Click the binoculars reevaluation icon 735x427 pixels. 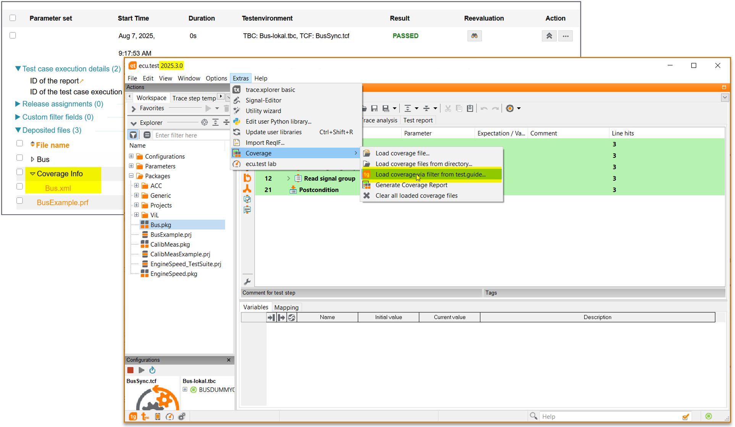tap(474, 36)
